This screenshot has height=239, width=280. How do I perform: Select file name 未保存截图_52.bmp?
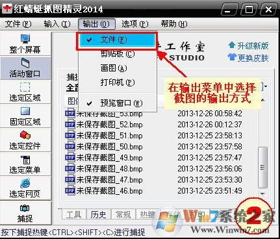[x=109, y=125]
